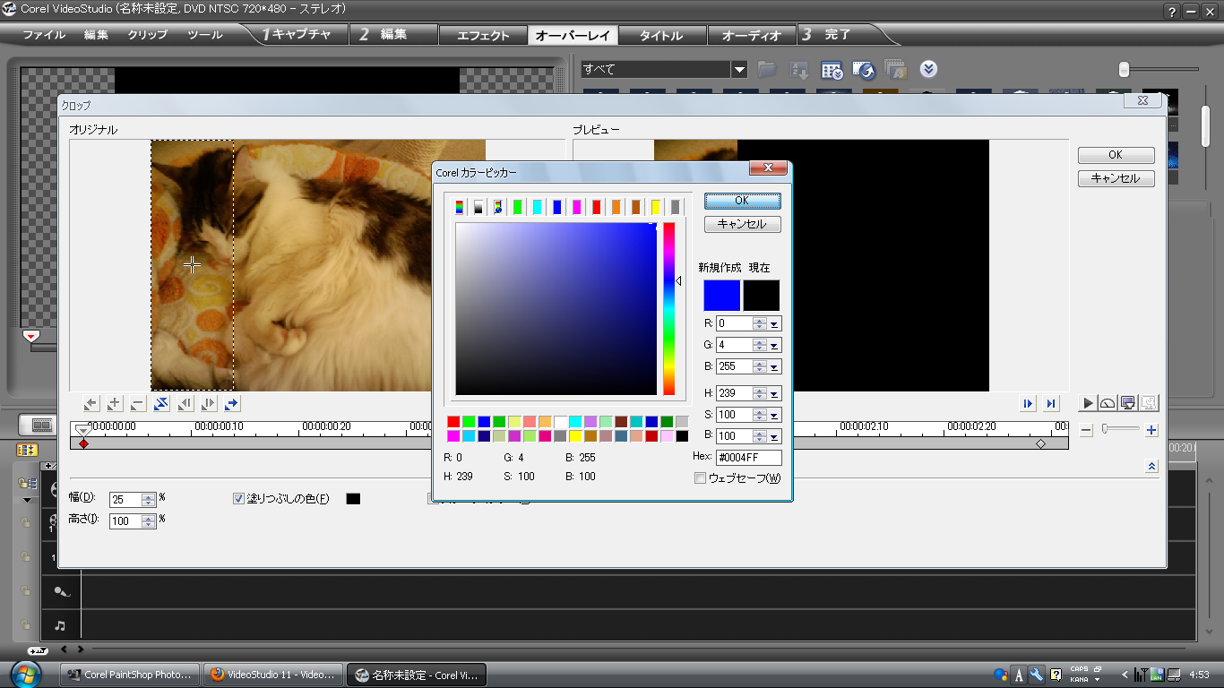Switch to the タイトル tab
The image size is (1224, 688).
(660, 35)
